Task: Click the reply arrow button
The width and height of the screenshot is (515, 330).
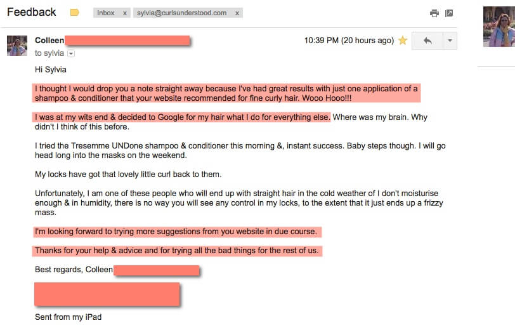Action: (x=427, y=41)
